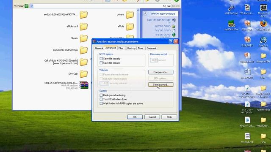Open the Documents and Settings folder
This screenshot has width=271, height=152.
pyautogui.click(x=84, y=50)
